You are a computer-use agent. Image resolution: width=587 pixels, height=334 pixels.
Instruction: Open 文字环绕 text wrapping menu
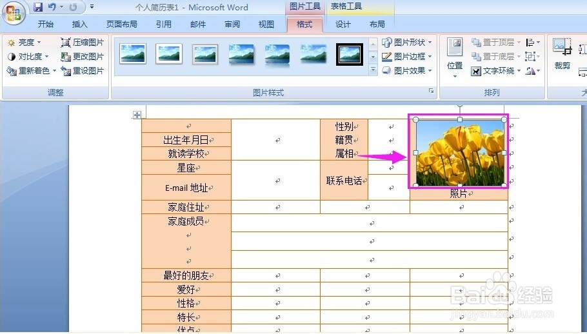click(x=495, y=71)
